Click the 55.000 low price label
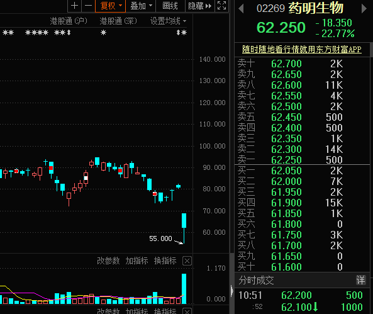Screen dimensions: 373x314 click(160, 238)
